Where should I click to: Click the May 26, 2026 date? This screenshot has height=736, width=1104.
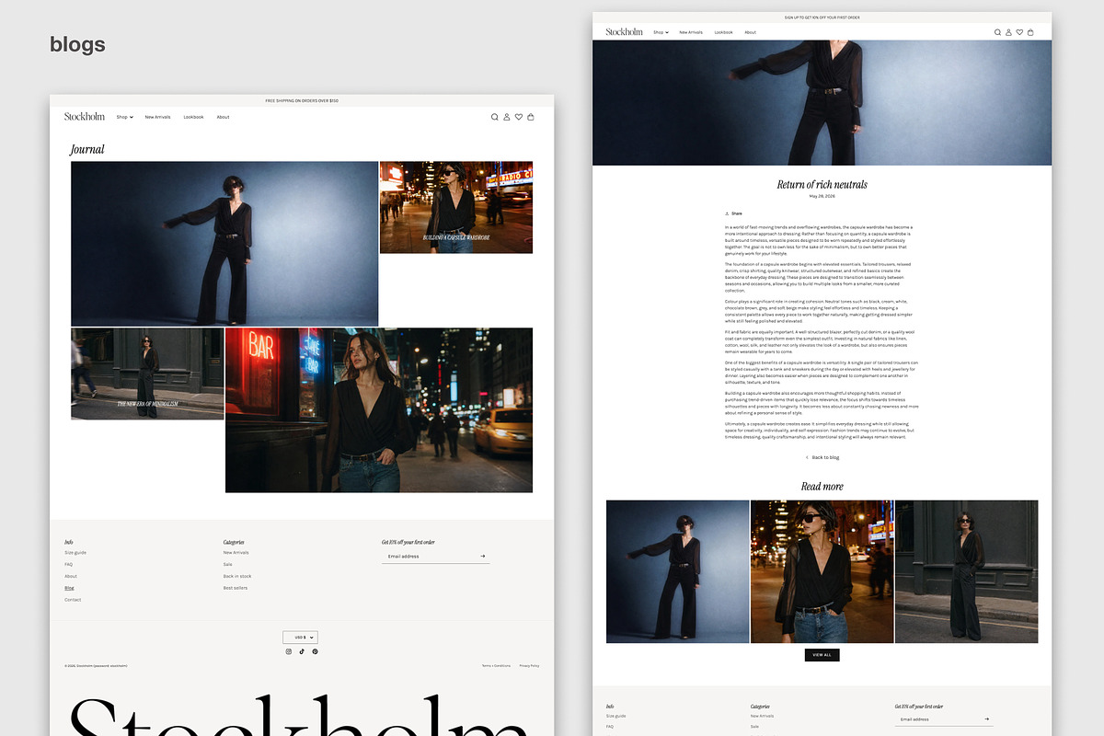point(822,196)
